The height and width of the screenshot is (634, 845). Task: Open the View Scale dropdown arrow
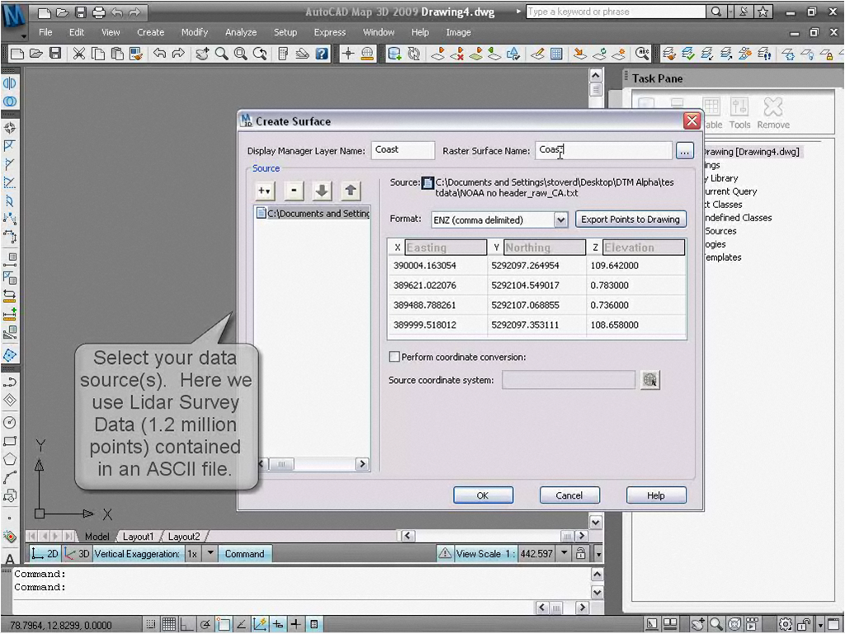click(564, 554)
